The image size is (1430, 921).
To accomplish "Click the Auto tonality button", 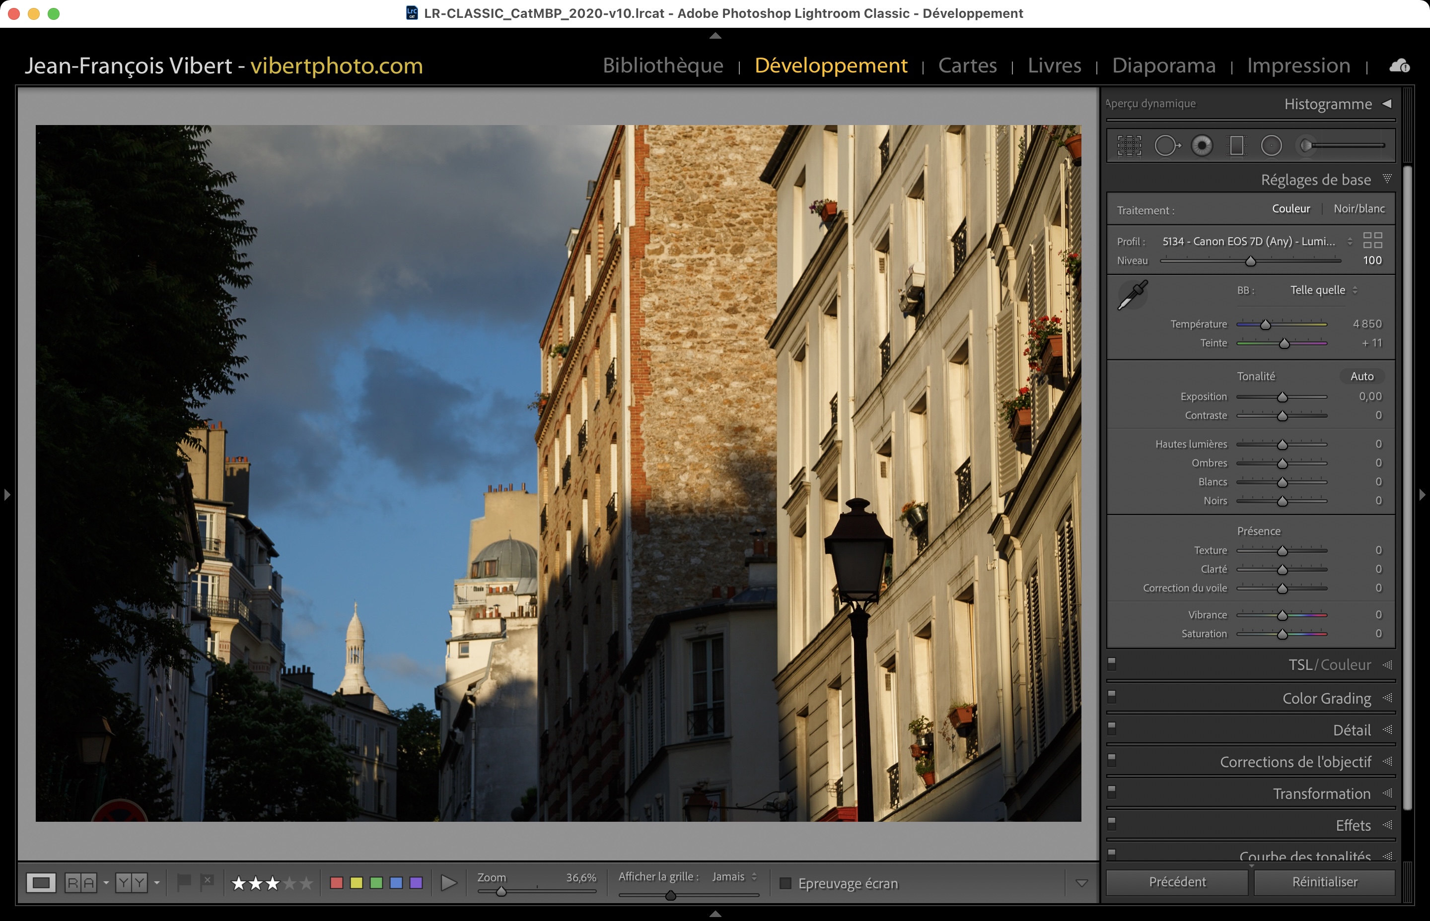I will [1361, 376].
